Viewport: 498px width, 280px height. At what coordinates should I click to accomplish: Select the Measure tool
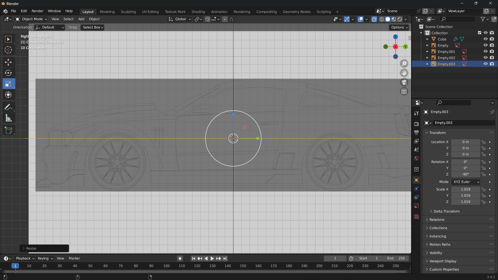tap(8, 118)
